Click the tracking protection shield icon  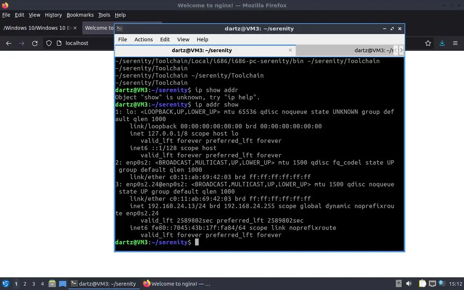pos(49,43)
